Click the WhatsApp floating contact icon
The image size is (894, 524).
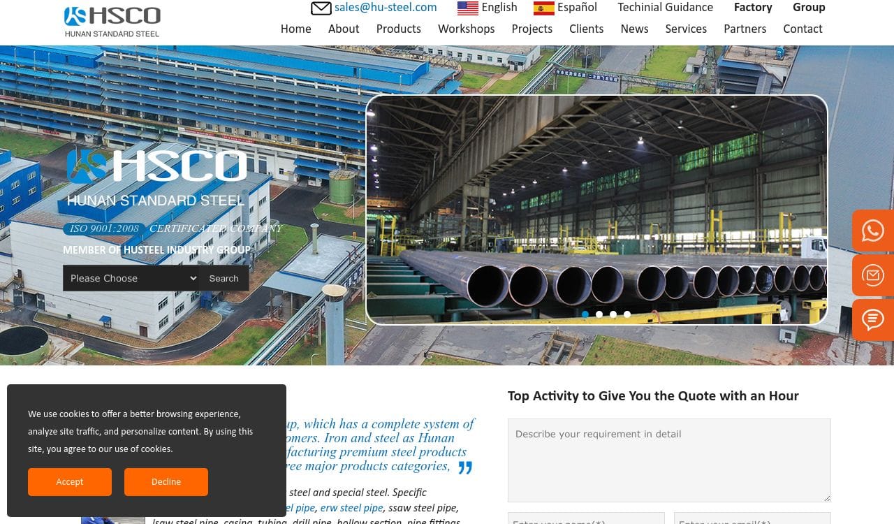point(872,231)
